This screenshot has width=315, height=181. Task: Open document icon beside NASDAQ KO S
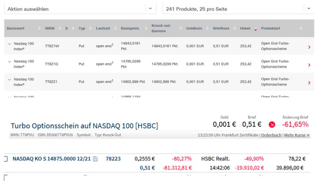point(95,159)
